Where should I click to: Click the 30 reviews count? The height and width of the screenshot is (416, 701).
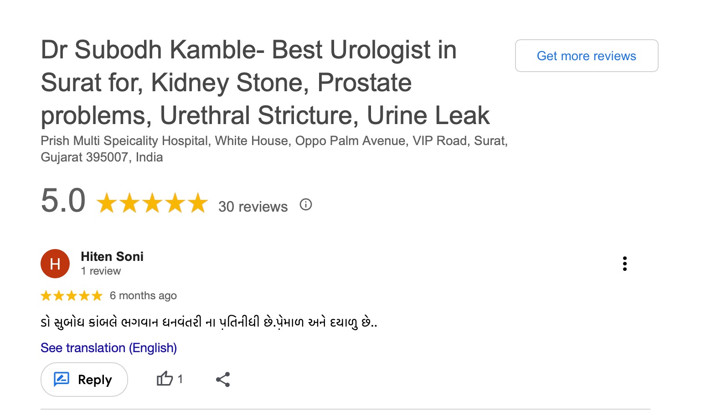point(253,207)
